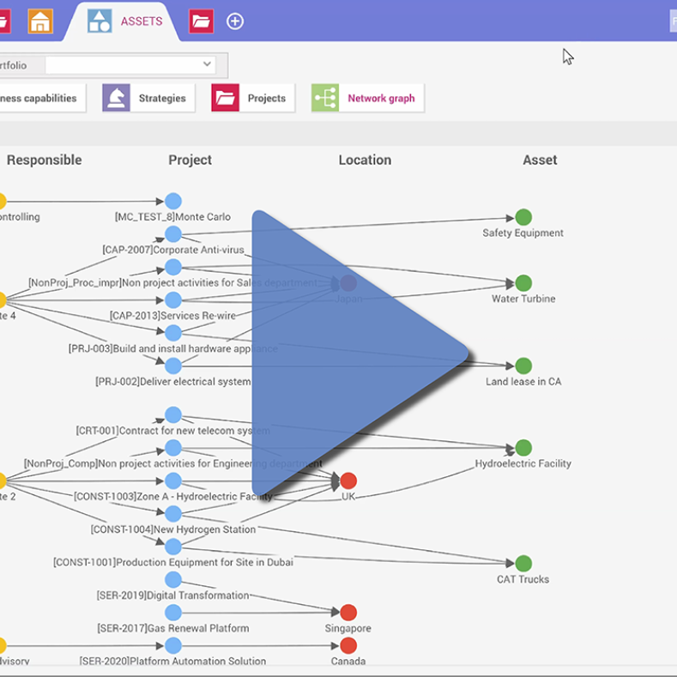This screenshot has width=677, height=677.
Task: Select the Water Turbine asset node
Action: tap(523, 283)
